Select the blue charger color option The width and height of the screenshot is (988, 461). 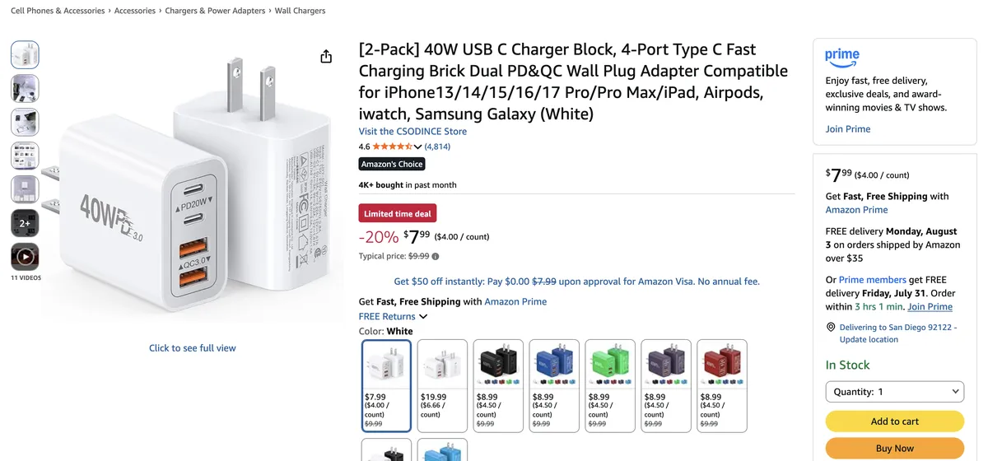coord(554,385)
